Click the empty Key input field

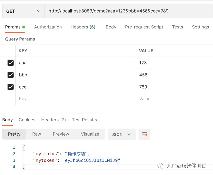76,99
